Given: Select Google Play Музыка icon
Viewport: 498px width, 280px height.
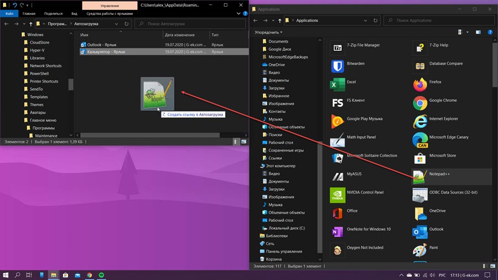Looking at the screenshot, I should 338,122.
